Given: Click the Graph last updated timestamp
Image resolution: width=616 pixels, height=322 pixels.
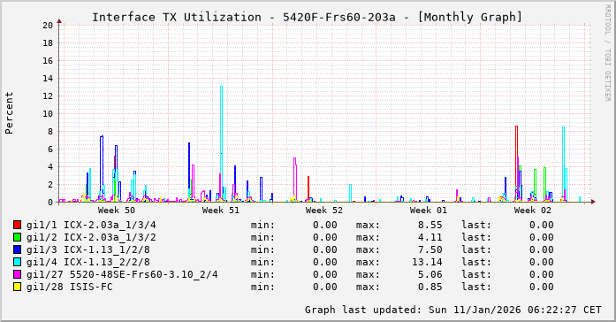Looking at the screenshot, I should click(453, 310).
